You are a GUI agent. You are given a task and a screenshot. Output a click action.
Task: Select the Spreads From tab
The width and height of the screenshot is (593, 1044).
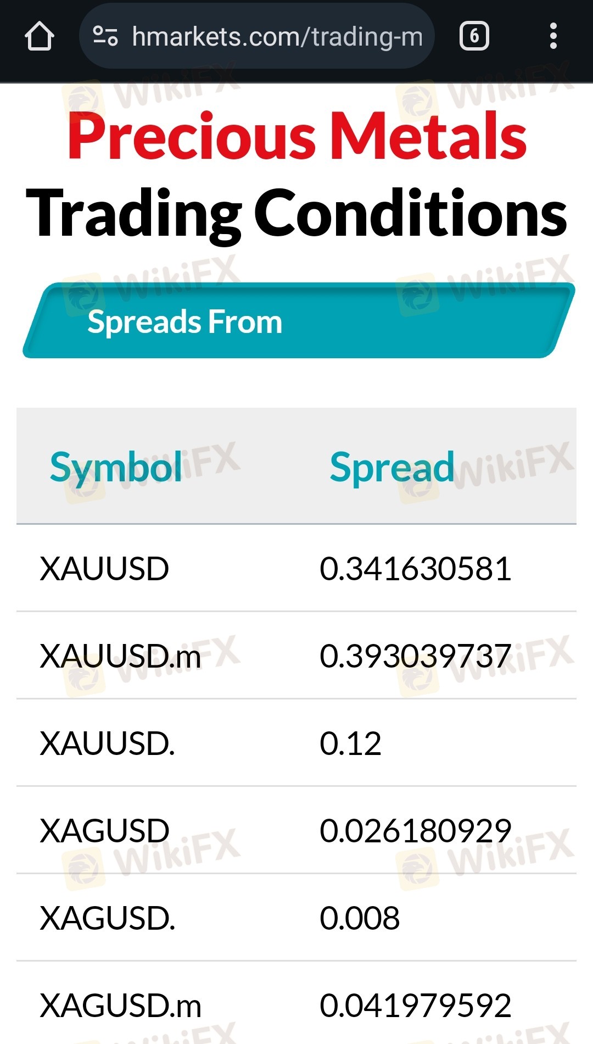click(185, 322)
